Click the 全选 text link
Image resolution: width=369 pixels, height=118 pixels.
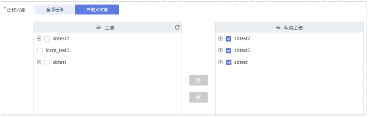[109, 28]
